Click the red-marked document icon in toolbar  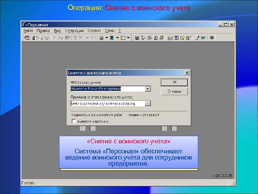156,38
